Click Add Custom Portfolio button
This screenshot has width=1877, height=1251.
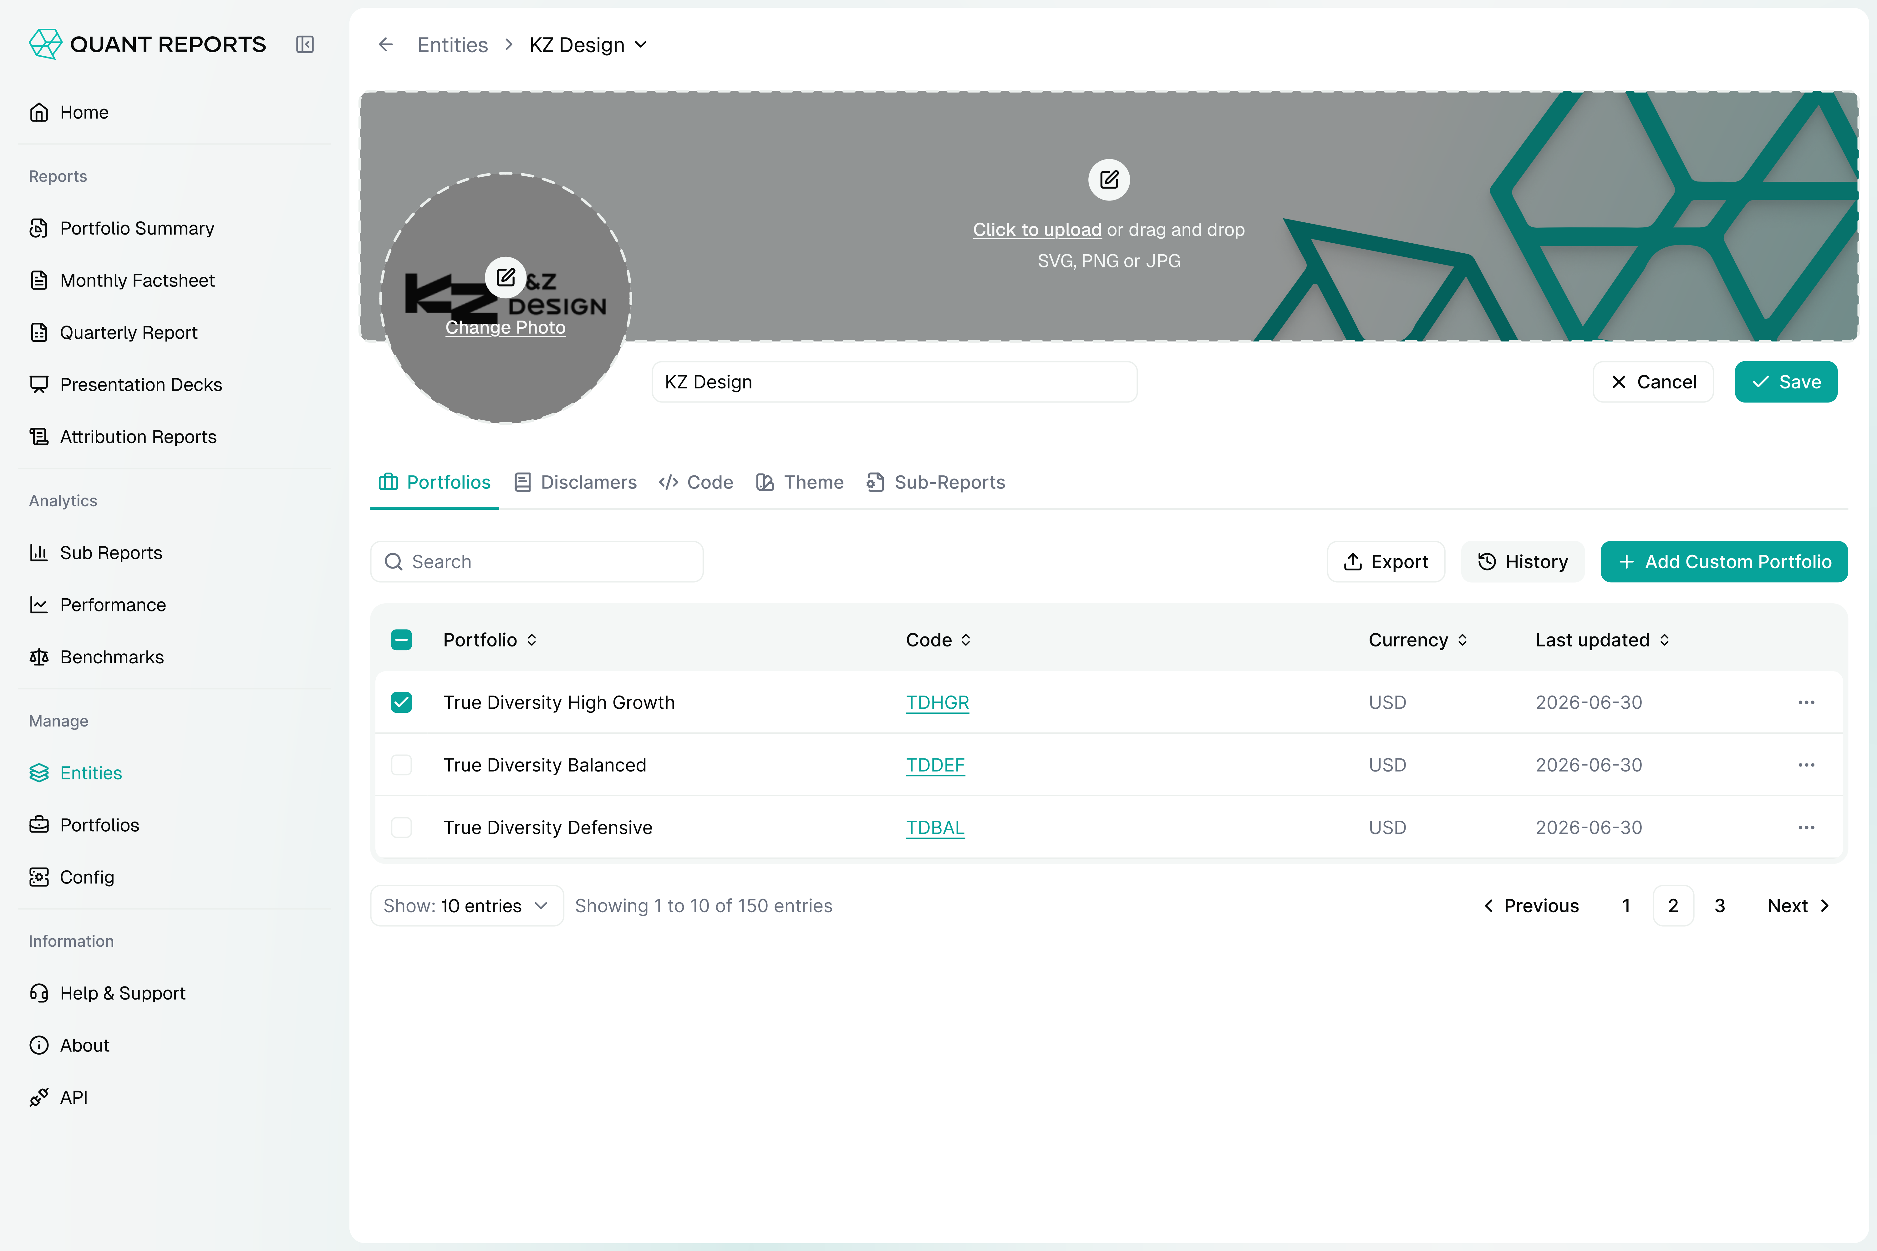tap(1724, 562)
